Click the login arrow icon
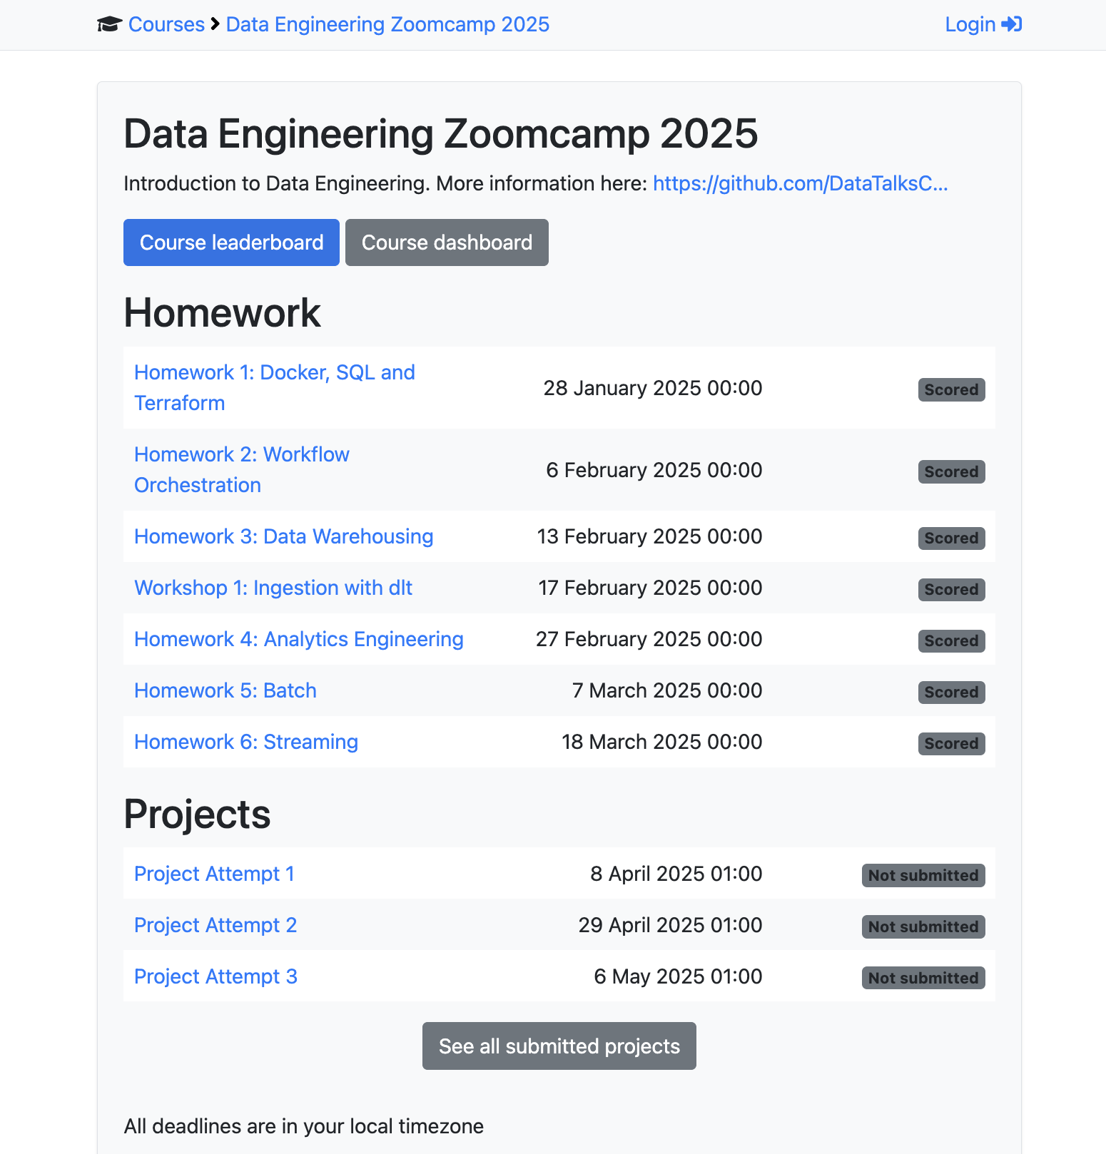1106x1154 pixels. (x=1011, y=24)
